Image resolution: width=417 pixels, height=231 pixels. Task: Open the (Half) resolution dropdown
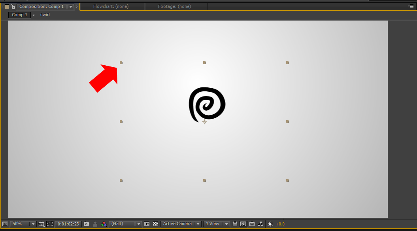(125, 224)
